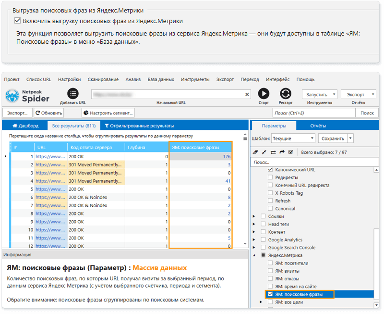384x314 pixels.
Task: Open the Помощь menu
Action: click(x=305, y=79)
